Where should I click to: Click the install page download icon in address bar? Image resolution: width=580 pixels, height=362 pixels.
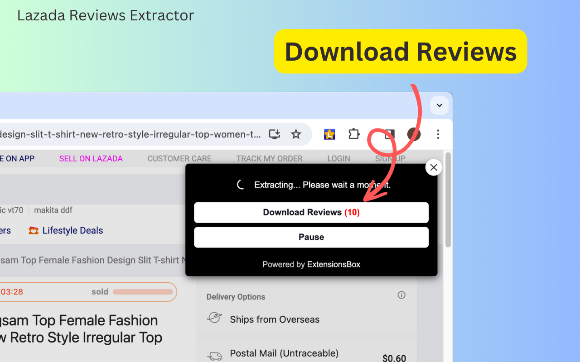click(x=274, y=134)
